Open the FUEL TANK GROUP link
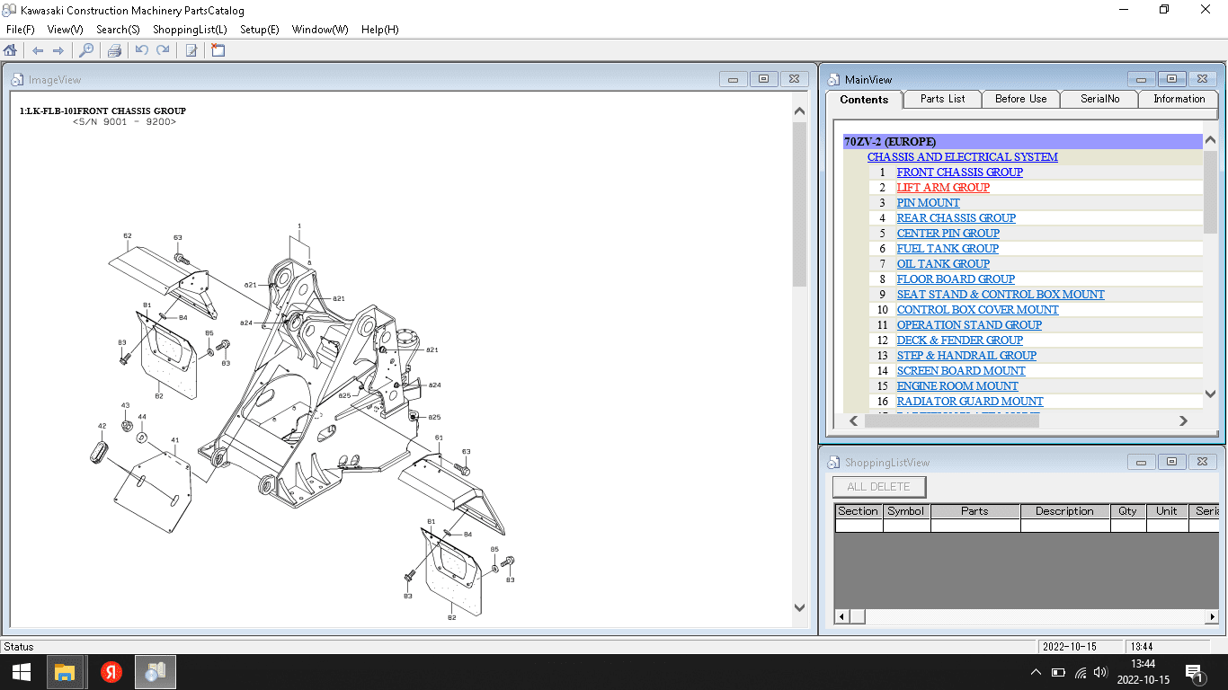This screenshot has width=1228, height=690. pyautogui.click(x=948, y=249)
